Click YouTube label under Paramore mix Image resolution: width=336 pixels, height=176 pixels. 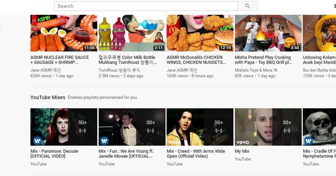coord(38,164)
